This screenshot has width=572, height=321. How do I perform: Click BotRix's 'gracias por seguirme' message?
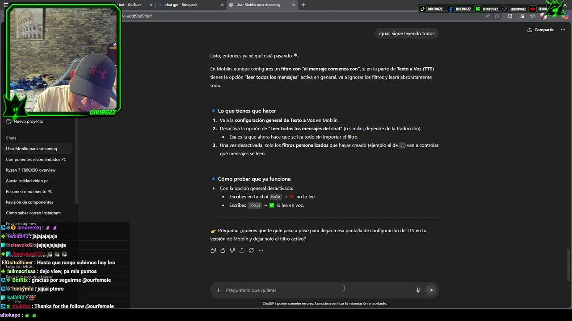click(x=56, y=280)
